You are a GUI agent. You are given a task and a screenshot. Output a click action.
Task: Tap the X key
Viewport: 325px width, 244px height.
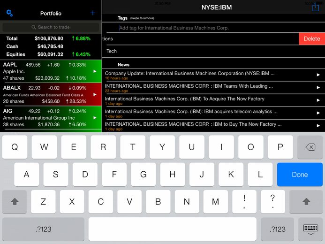tap(72, 201)
